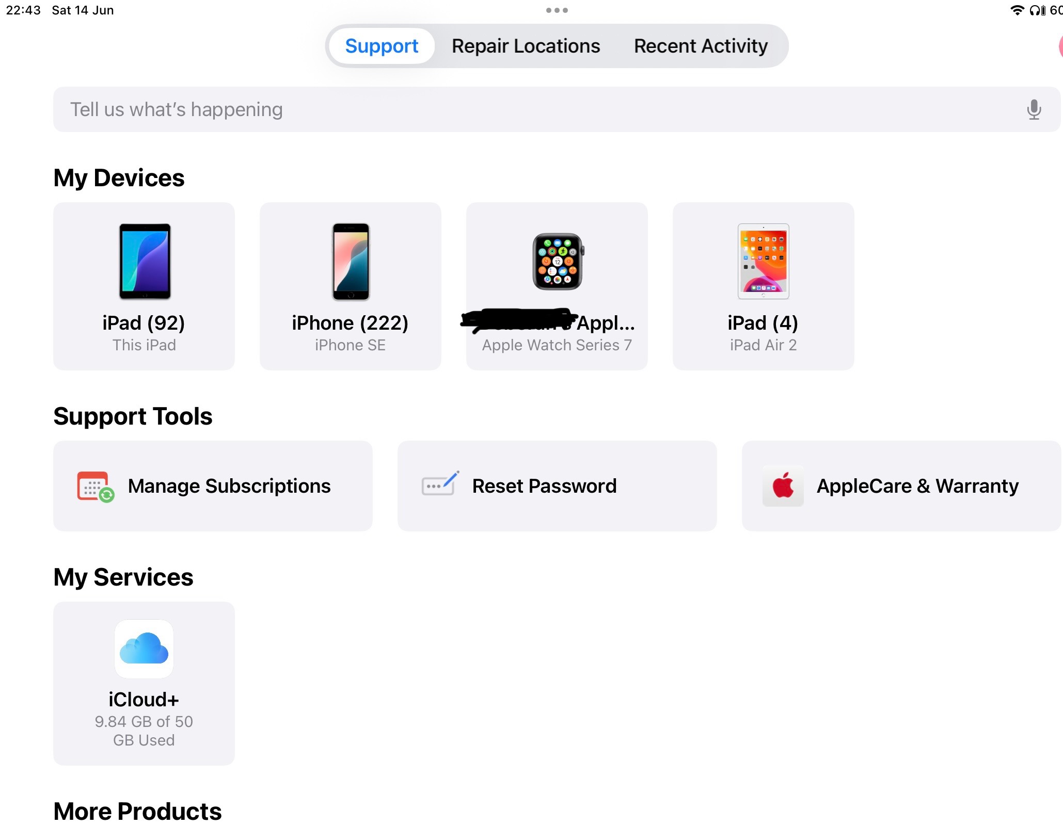Click the 22:43 clock in status bar

pos(23,10)
